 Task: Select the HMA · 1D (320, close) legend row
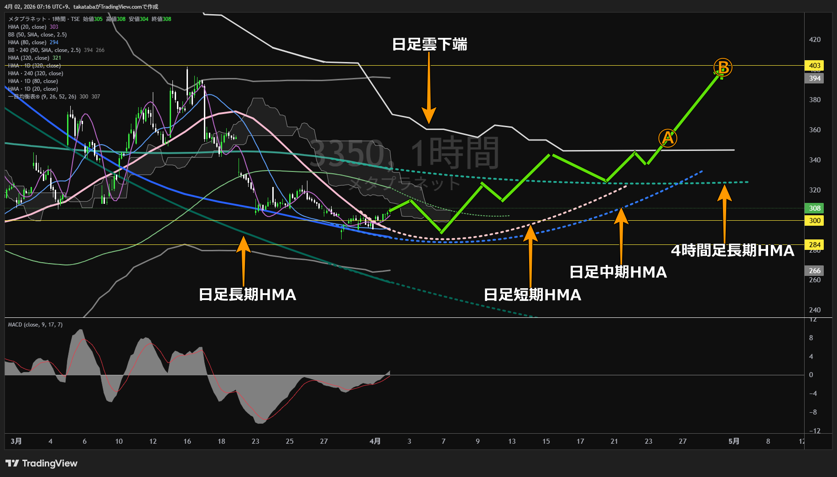click(34, 66)
